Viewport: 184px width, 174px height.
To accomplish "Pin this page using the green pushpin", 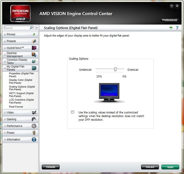I will click(171, 28).
